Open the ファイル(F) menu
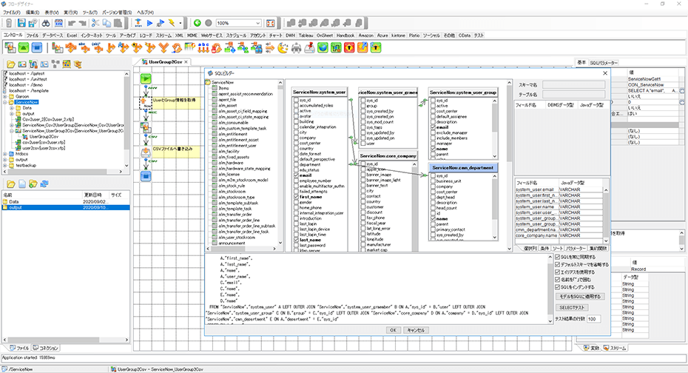The width and height of the screenshot is (688, 373). pyautogui.click(x=11, y=13)
